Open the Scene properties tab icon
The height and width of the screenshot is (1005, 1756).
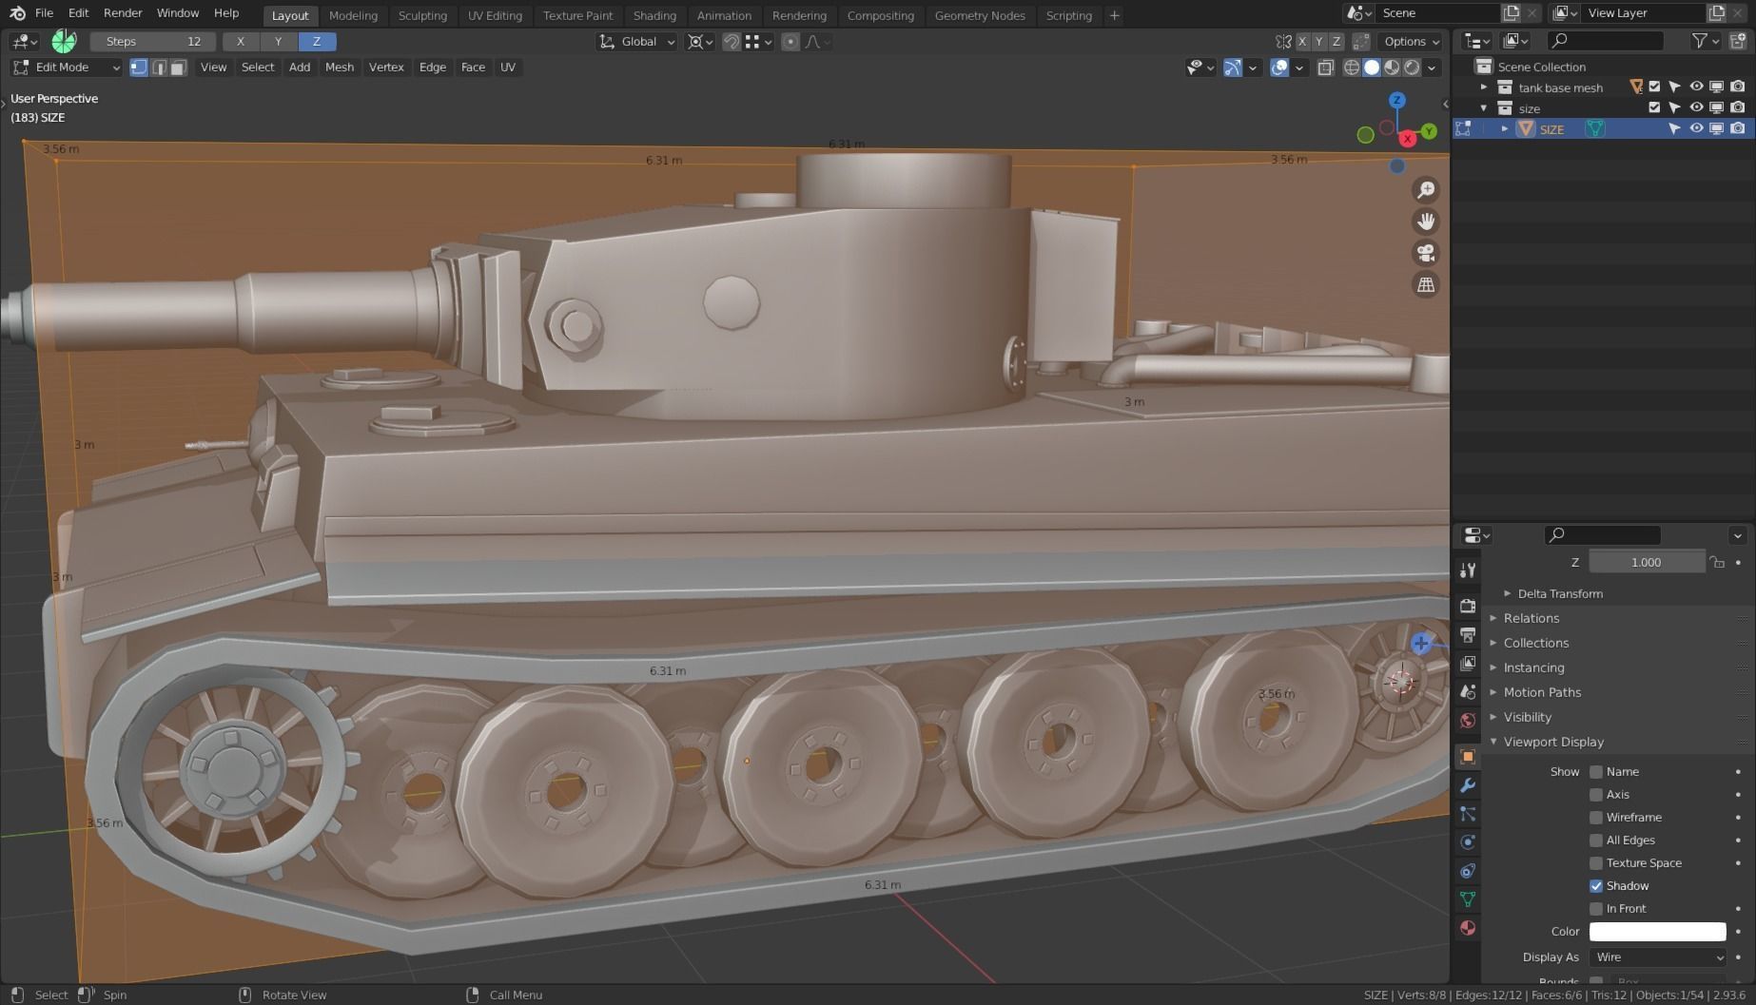tap(1468, 691)
